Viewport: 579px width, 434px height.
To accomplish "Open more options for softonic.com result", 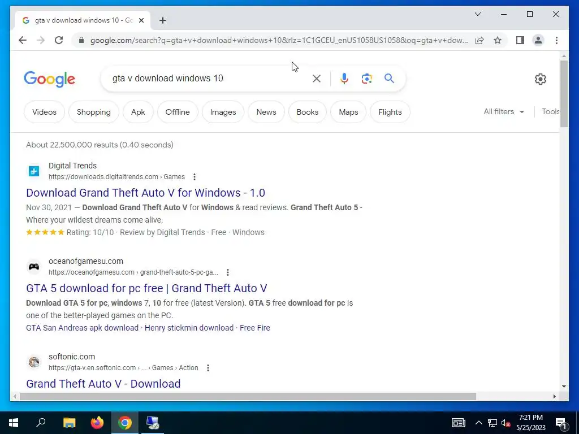I will [x=208, y=368].
